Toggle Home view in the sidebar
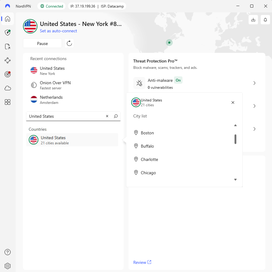272x272 pixels. tap(7, 19)
